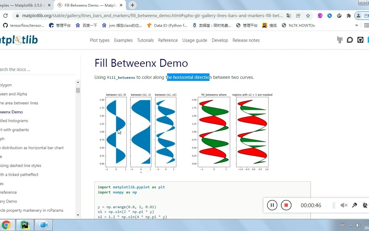The image size is (369, 231).
Task: Open the browser extensions puzzle-piece icon
Action: pos(349,15)
